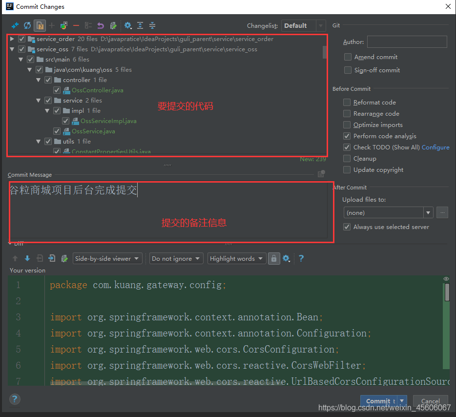Open the Highlight words dropdown
The image size is (456, 417).
(x=237, y=258)
